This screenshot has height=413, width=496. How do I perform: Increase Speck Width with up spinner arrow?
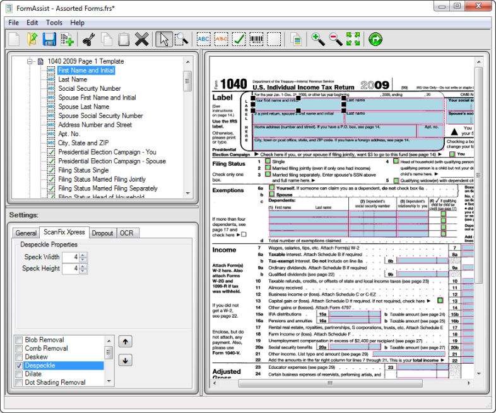point(84,255)
